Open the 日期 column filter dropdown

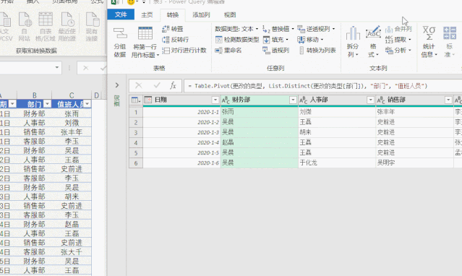click(x=215, y=100)
